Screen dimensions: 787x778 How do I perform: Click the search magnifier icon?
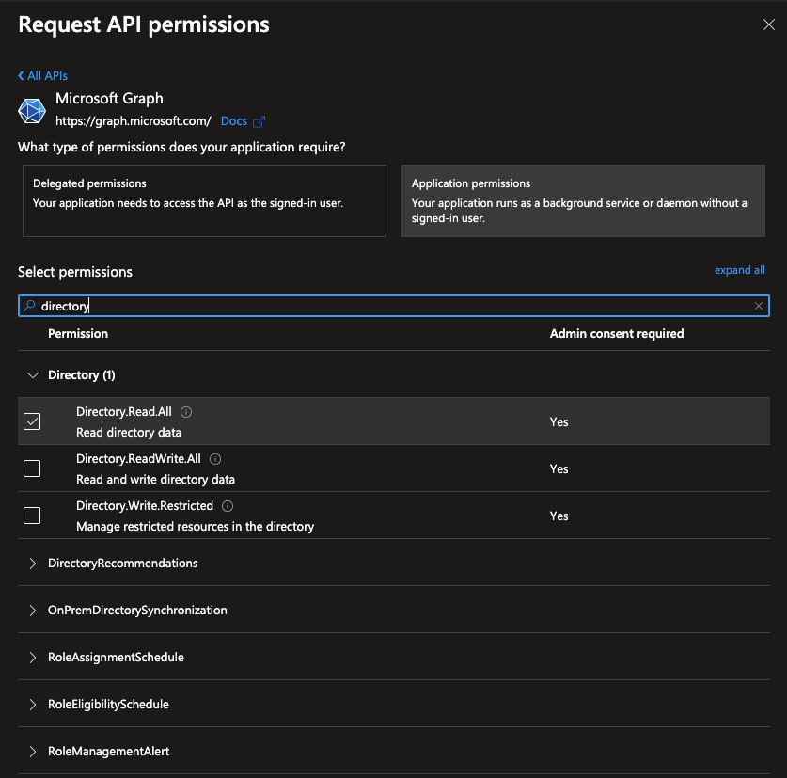pyautogui.click(x=29, y=306)
